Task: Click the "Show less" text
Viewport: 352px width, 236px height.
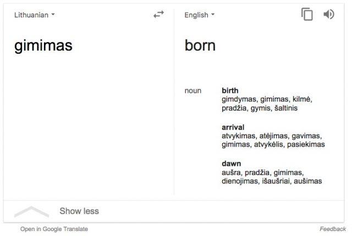Action: [x=79, y=211]
